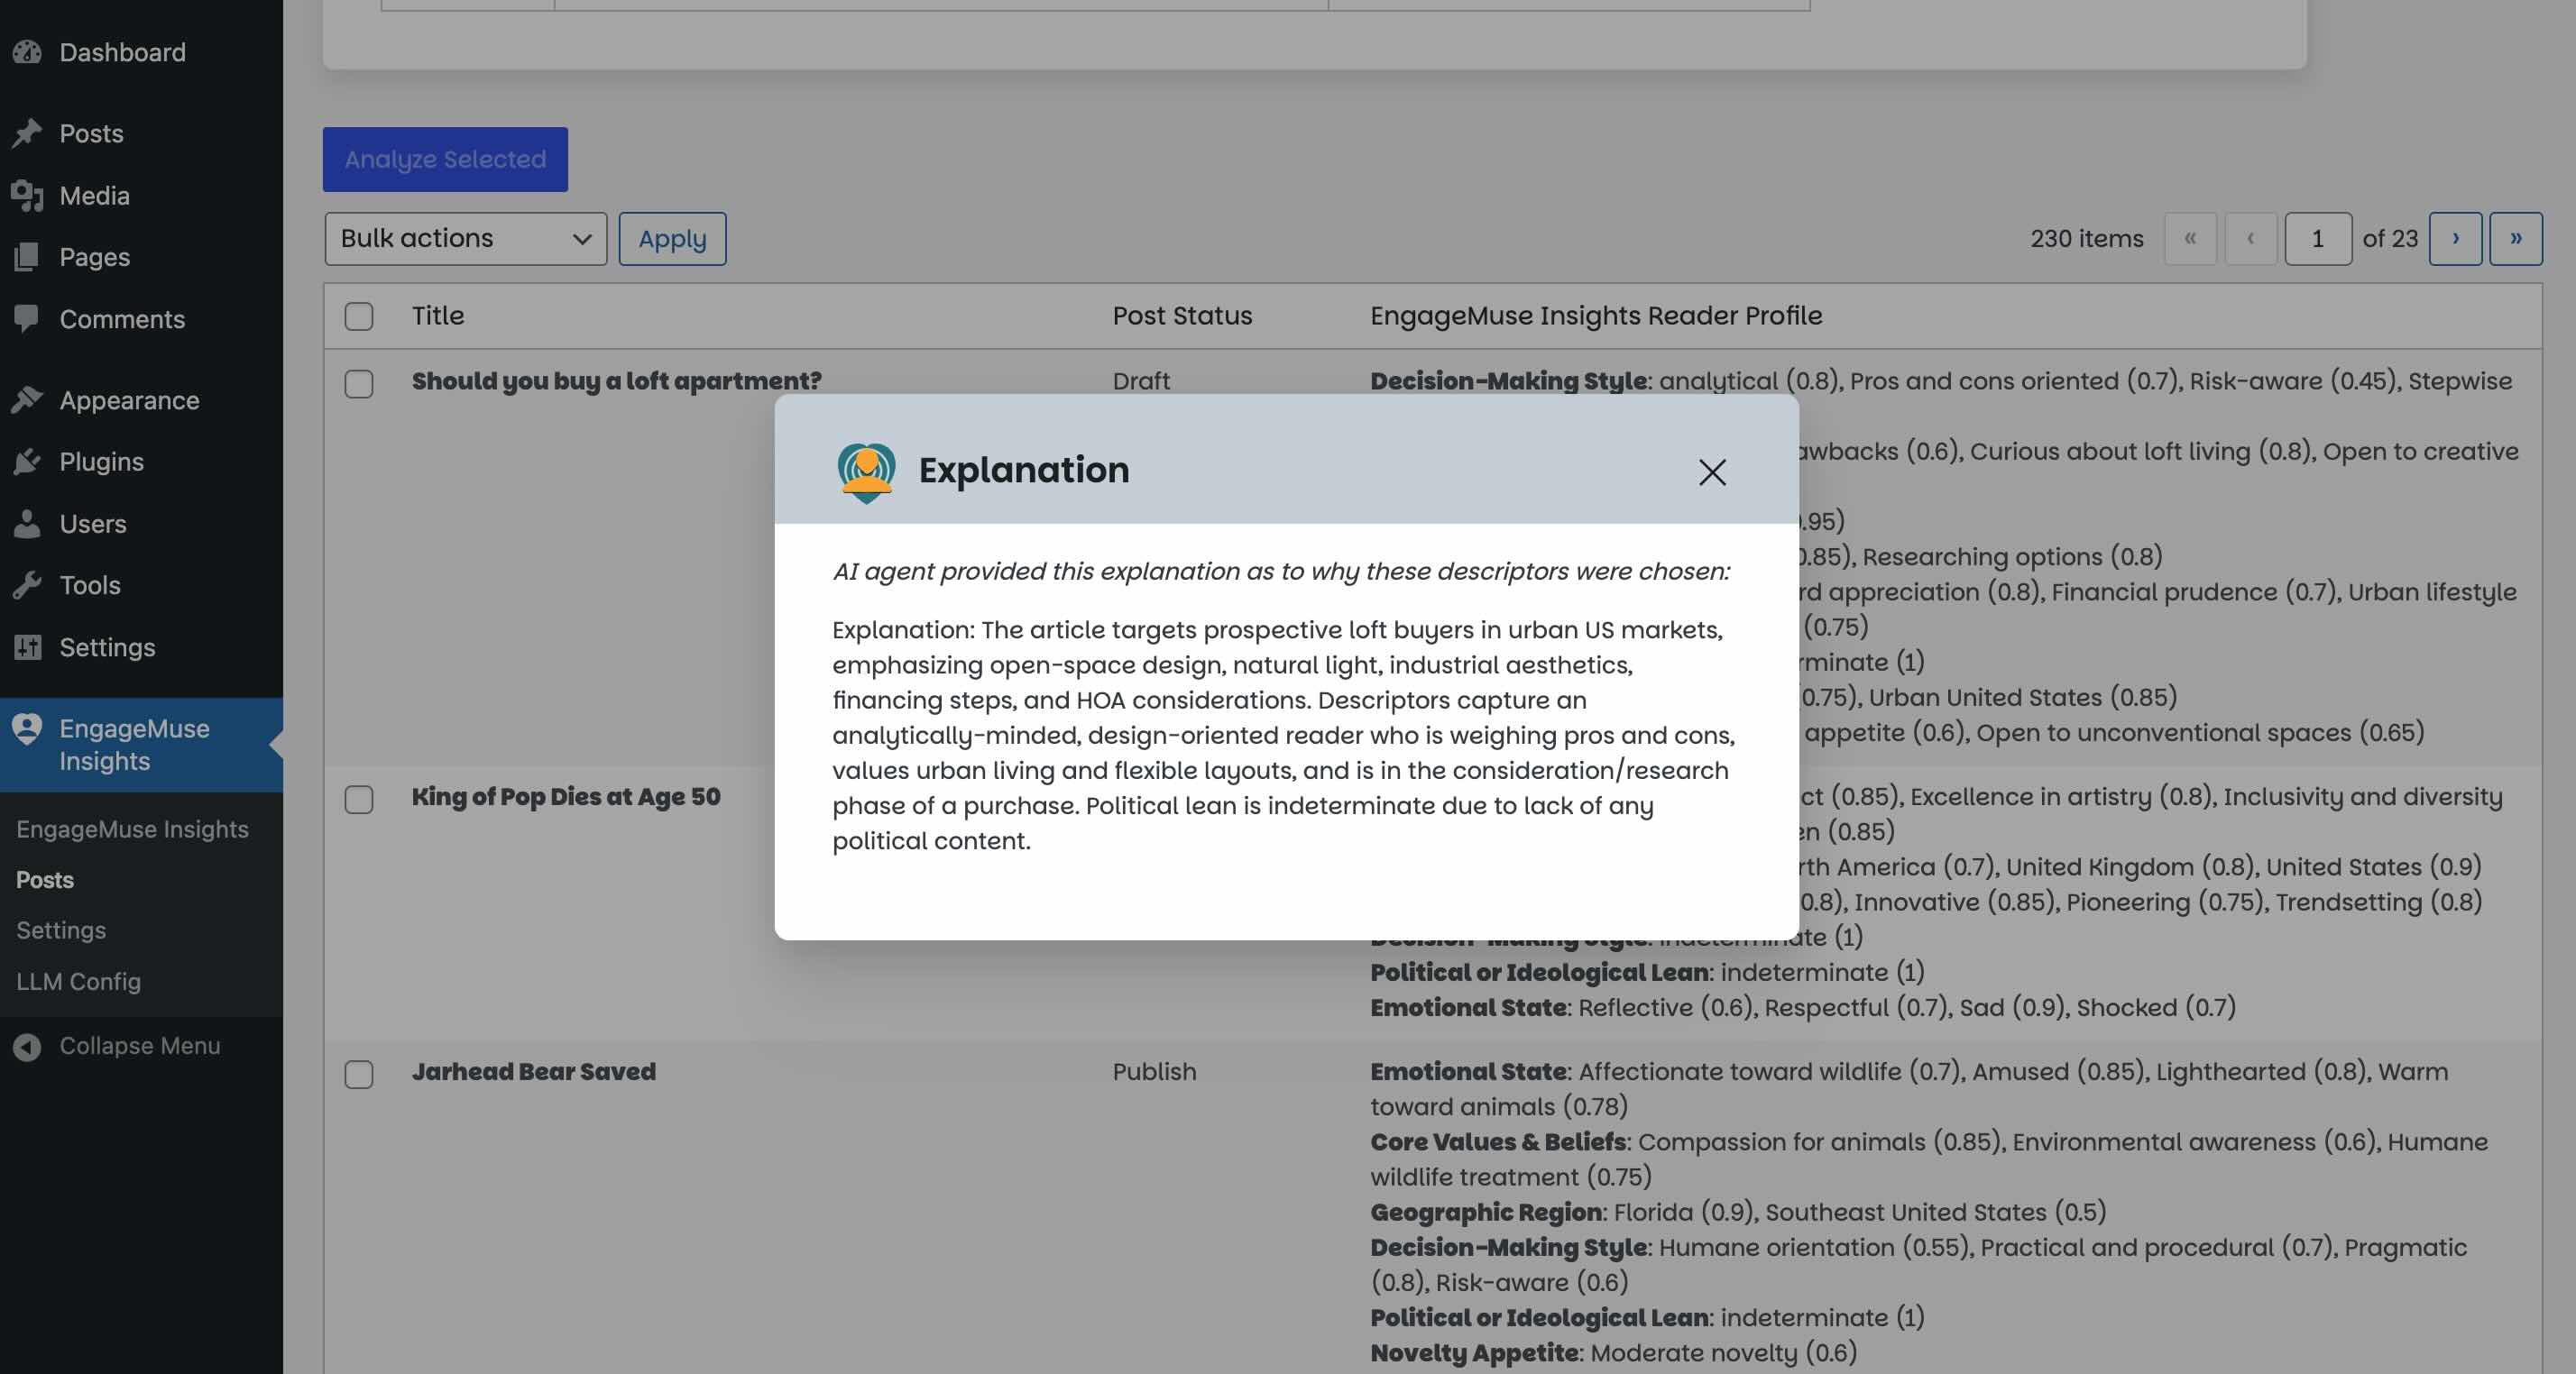This screenshot has width=2576, height=1374.
Task: Select the Appearance brush icon
Action: (28, 399)
